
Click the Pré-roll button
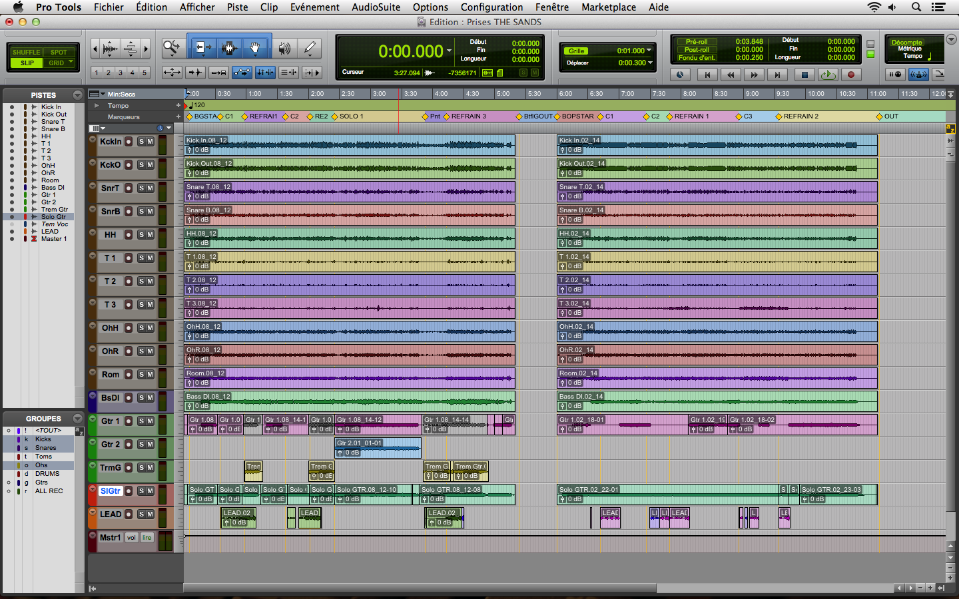697,41
